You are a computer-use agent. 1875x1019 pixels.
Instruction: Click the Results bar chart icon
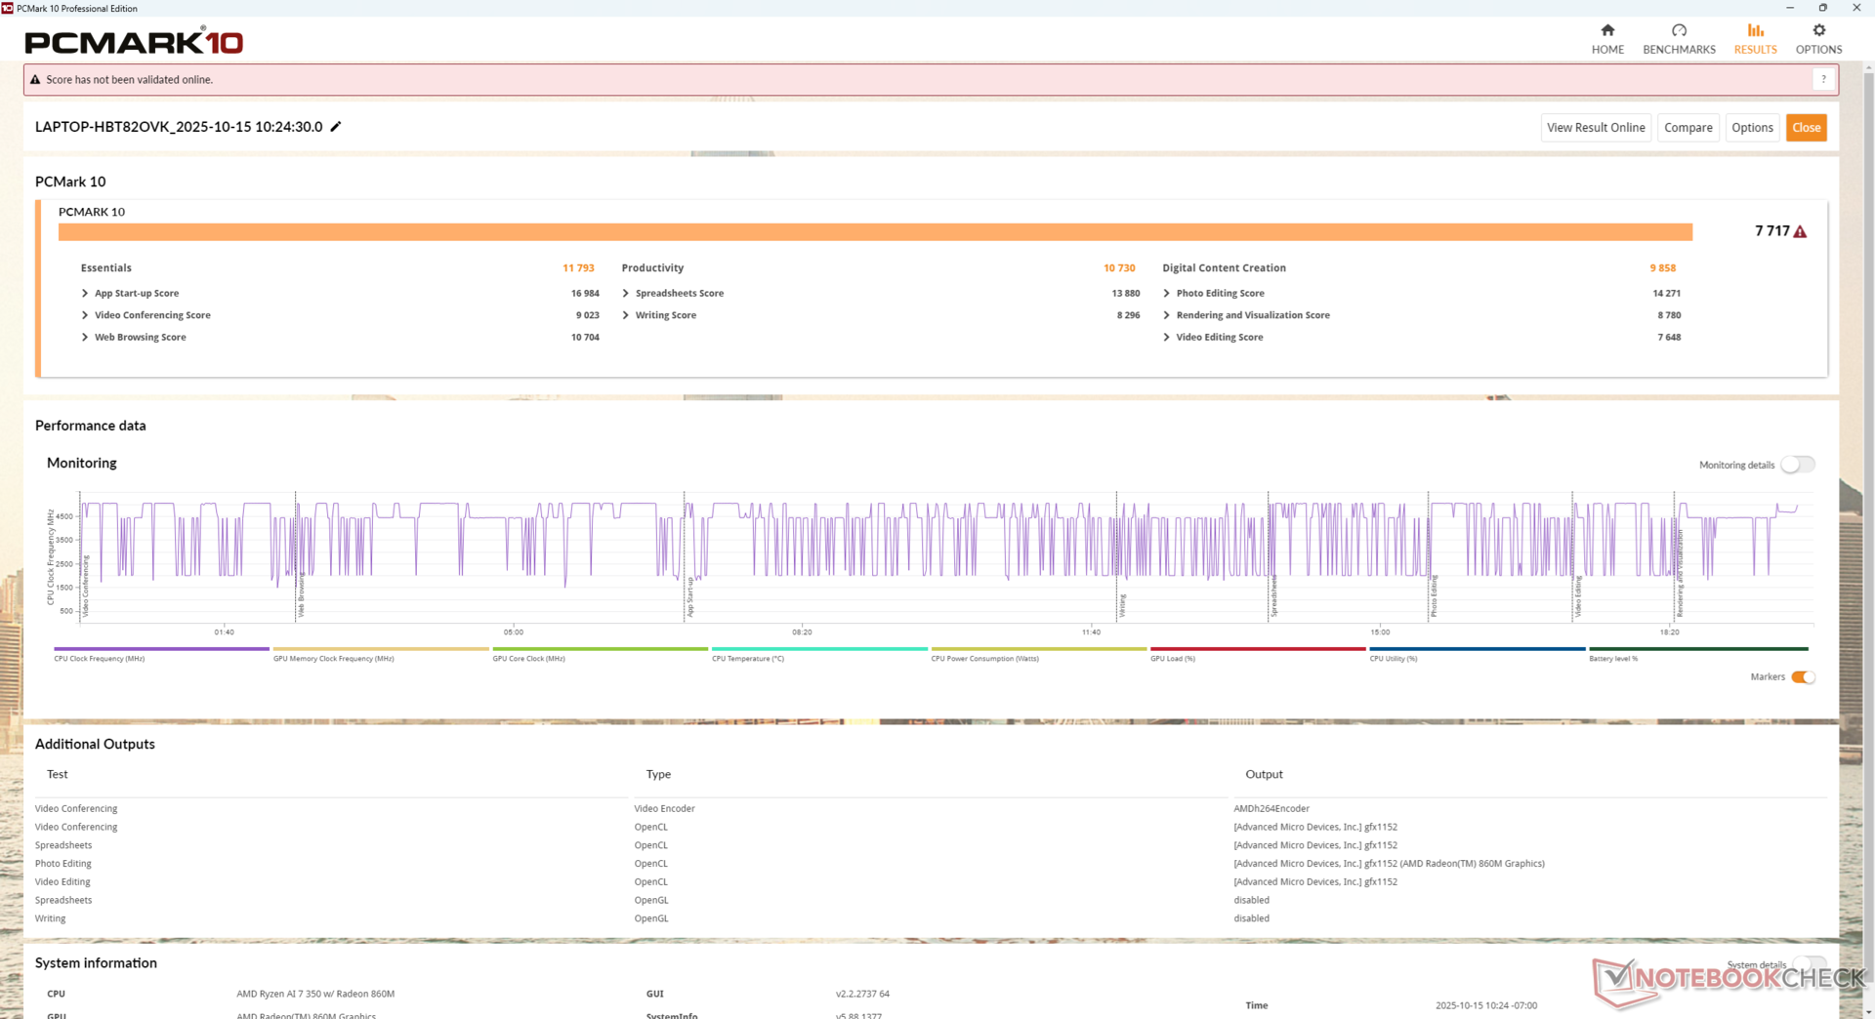(1755, 30)
